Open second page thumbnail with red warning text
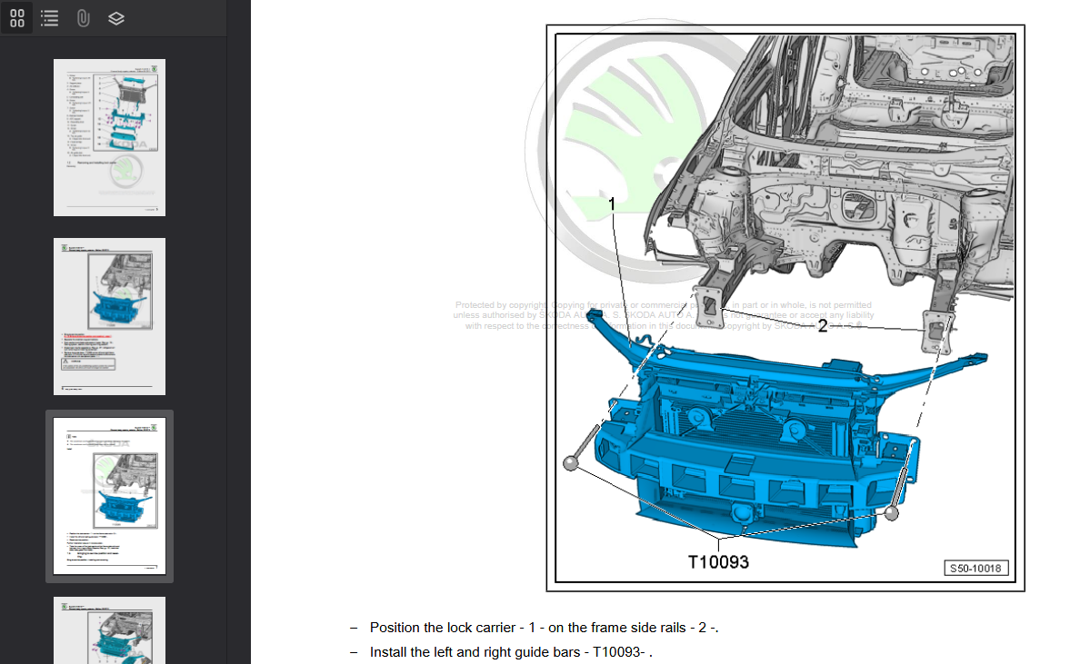This screenshot has height=664, width=1080. pos(109,316)
